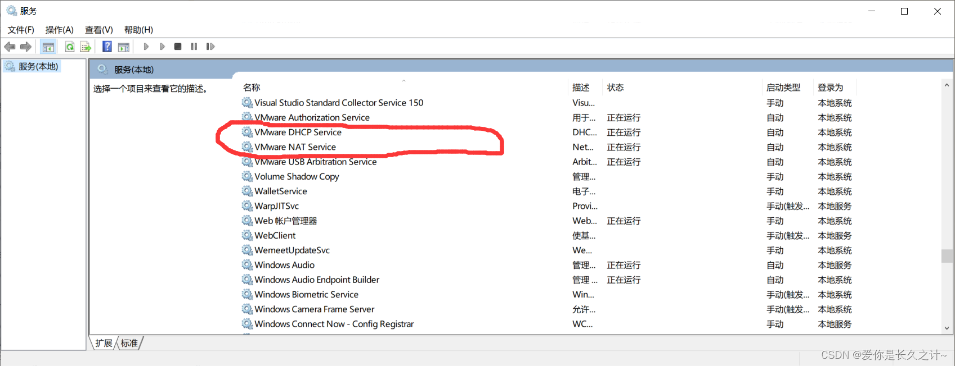The height and width of the screenshot is (366, 955).
Task: Select WalletService name
Action: point(281,191)
